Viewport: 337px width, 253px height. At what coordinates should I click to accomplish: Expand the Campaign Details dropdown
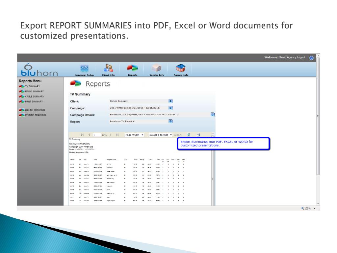click(213, 114)
